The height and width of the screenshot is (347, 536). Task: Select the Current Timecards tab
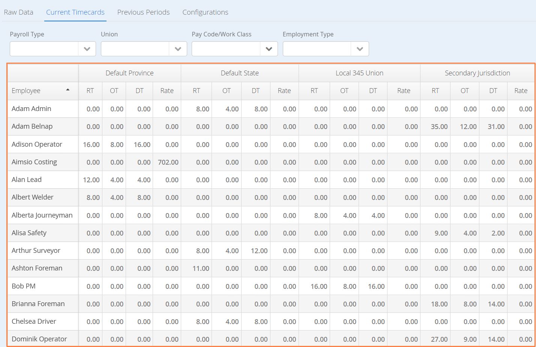(75, 12)
